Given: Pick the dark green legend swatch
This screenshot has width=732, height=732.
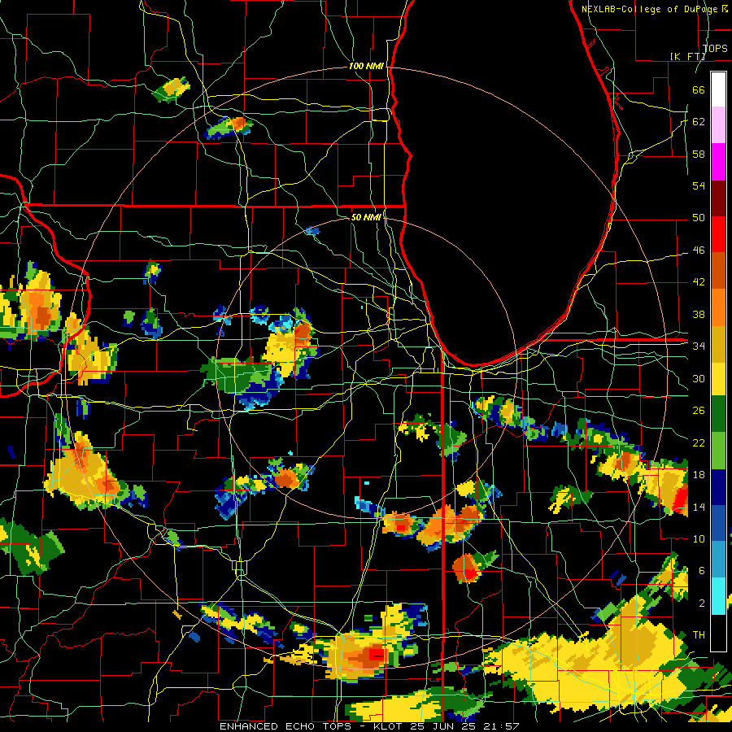Looking at the screenshot, I should [718, 414].
